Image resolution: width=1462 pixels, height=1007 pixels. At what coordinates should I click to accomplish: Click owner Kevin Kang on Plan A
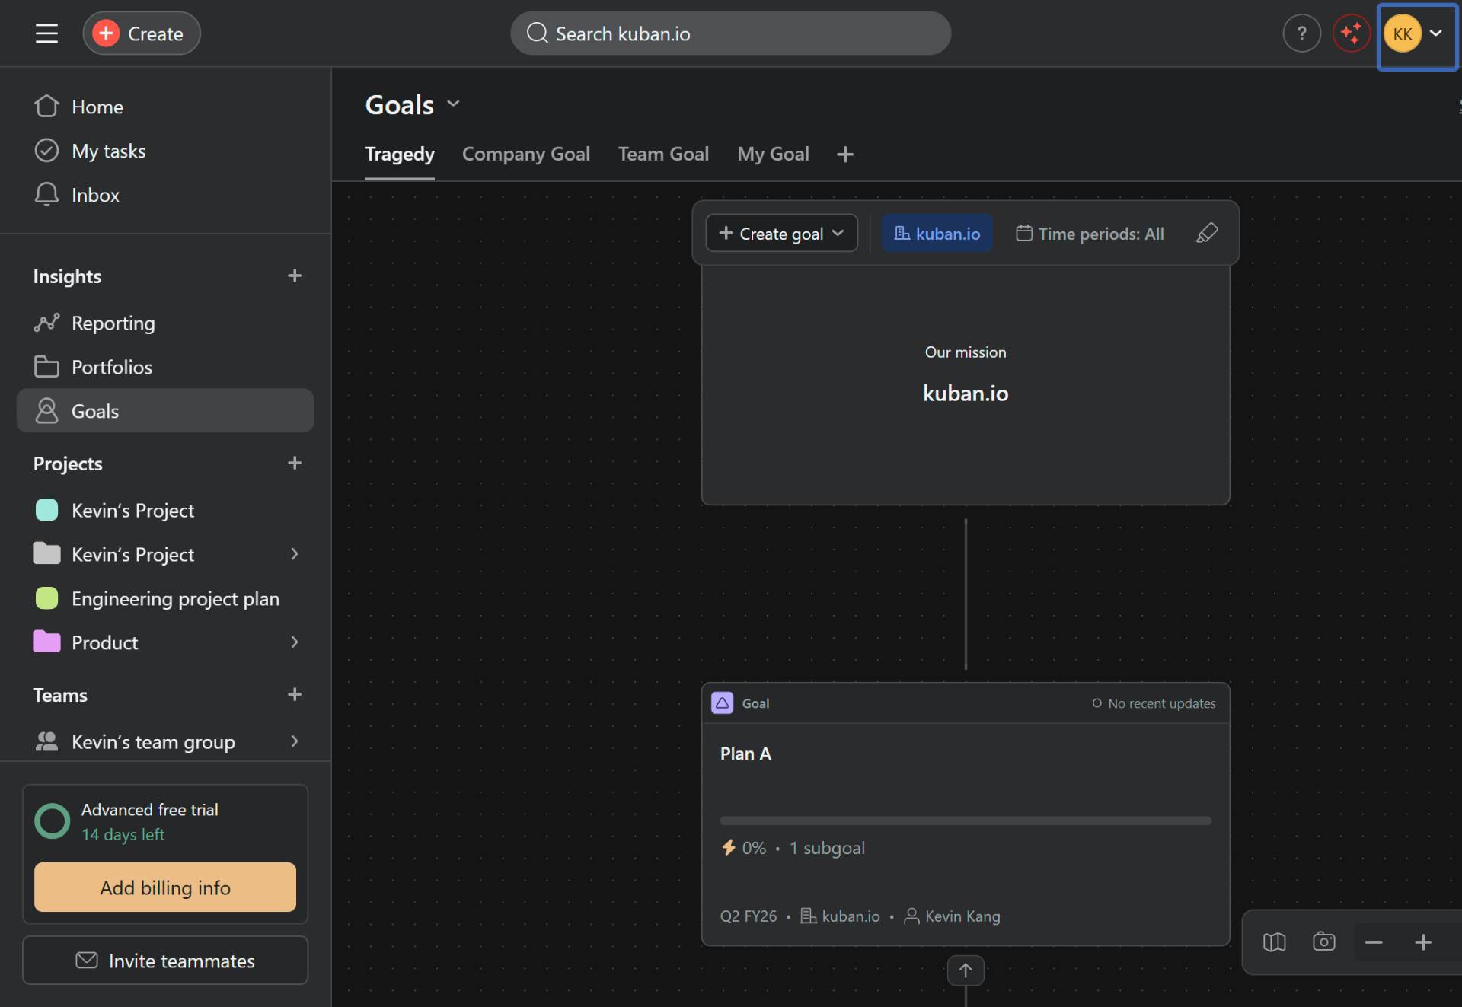point(952,916)
